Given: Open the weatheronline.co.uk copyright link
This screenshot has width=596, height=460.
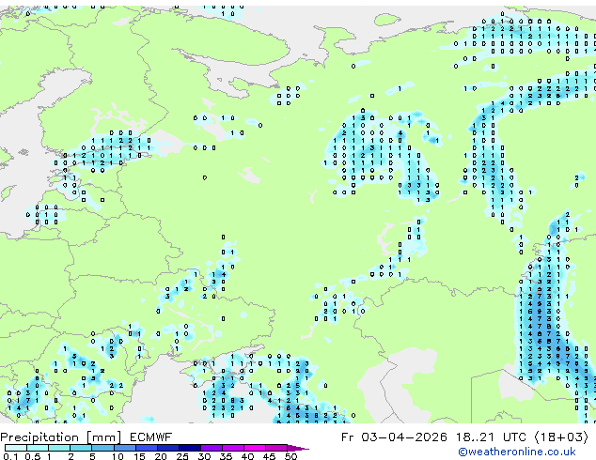Looking at the screenshot, I should 517,452.
